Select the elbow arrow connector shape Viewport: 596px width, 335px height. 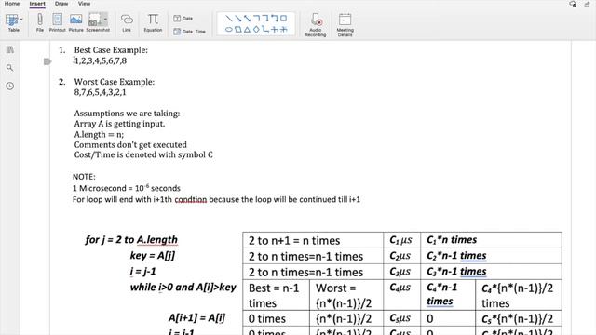click(265, 19)
